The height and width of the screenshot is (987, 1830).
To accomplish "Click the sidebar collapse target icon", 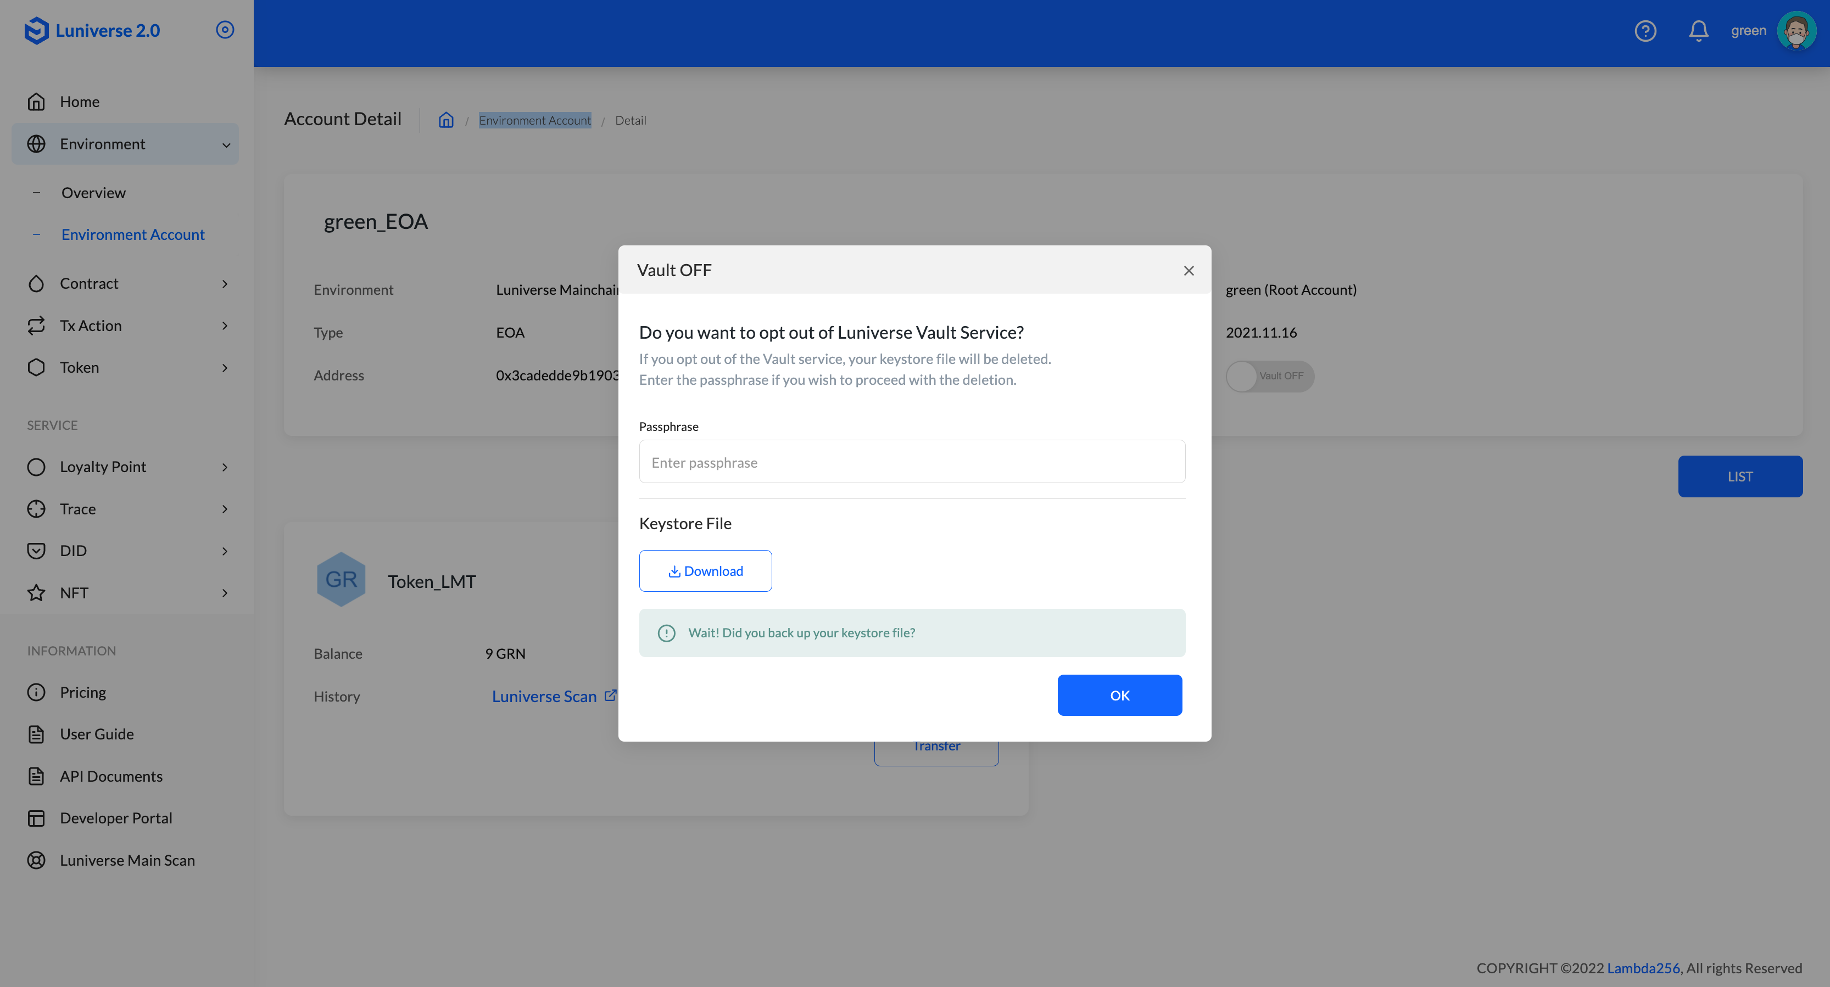I will pos(225,30).
